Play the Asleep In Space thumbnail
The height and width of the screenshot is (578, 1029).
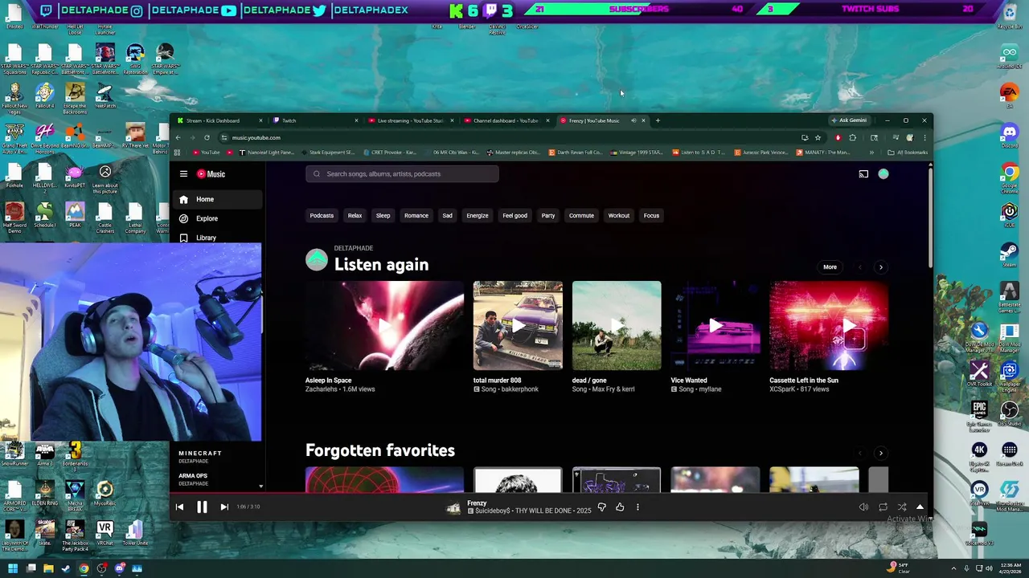tap(384, 325)
